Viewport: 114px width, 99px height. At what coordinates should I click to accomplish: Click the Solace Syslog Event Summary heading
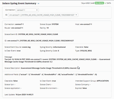[x=19, y=3]
